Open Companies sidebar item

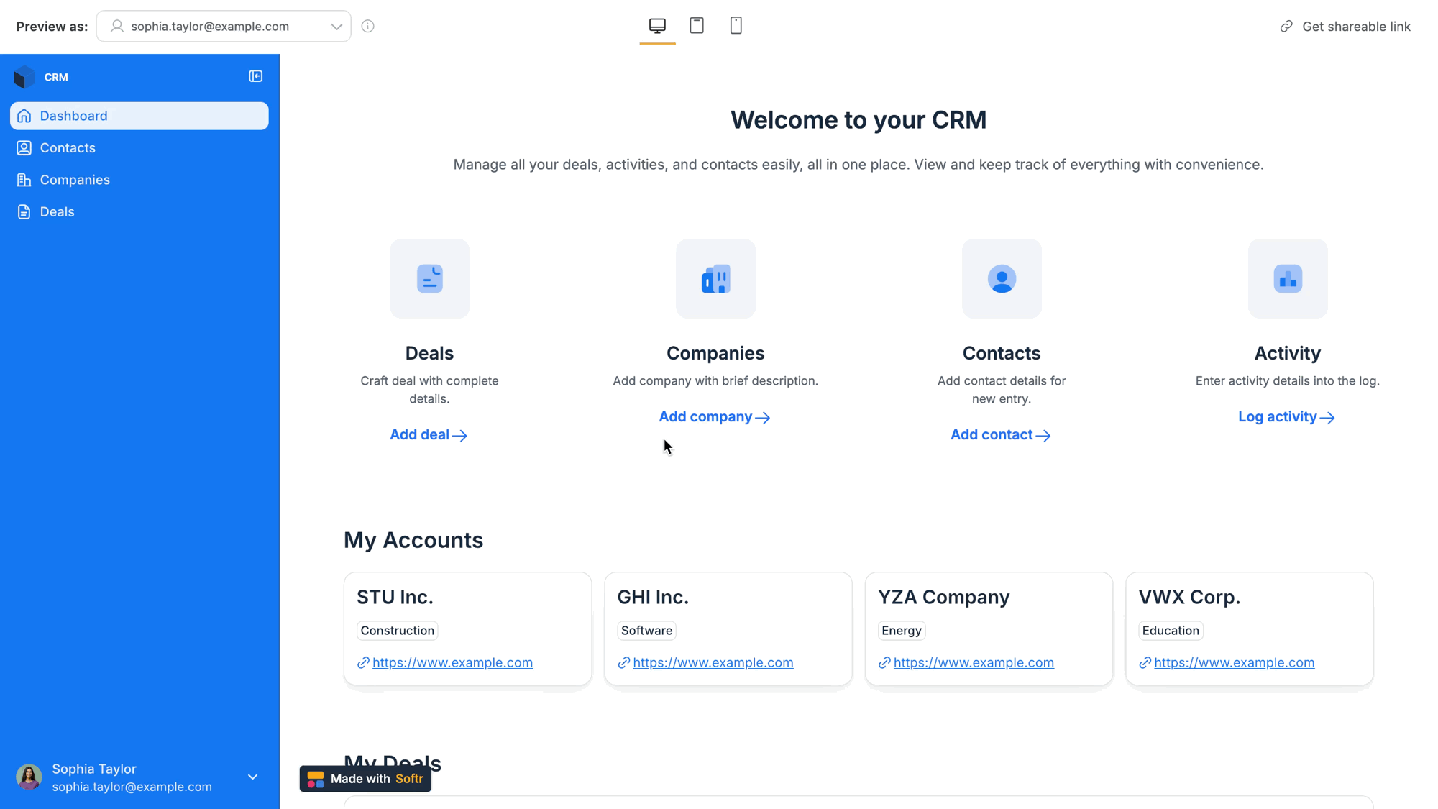(75, 180)
